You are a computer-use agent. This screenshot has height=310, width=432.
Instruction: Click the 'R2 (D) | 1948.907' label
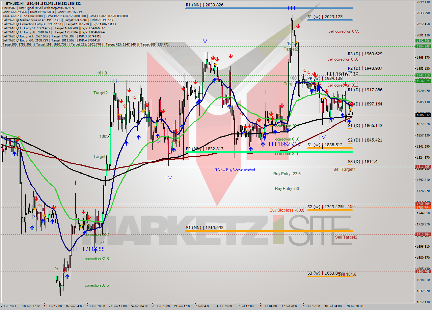365,68
